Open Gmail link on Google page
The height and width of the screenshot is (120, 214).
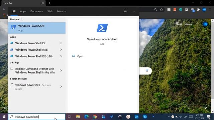point(179,24)
